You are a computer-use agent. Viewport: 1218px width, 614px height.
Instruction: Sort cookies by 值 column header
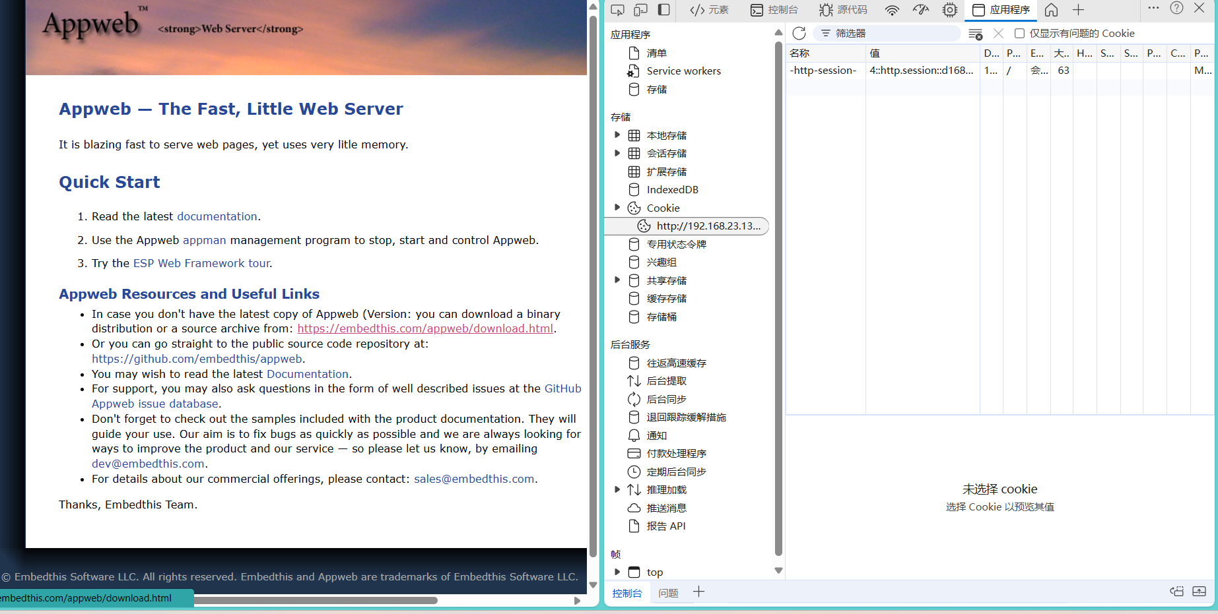click(x=923, y=53)
